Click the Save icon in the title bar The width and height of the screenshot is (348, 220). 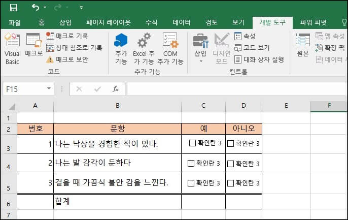pyautogui.click(x=14, y=8)
